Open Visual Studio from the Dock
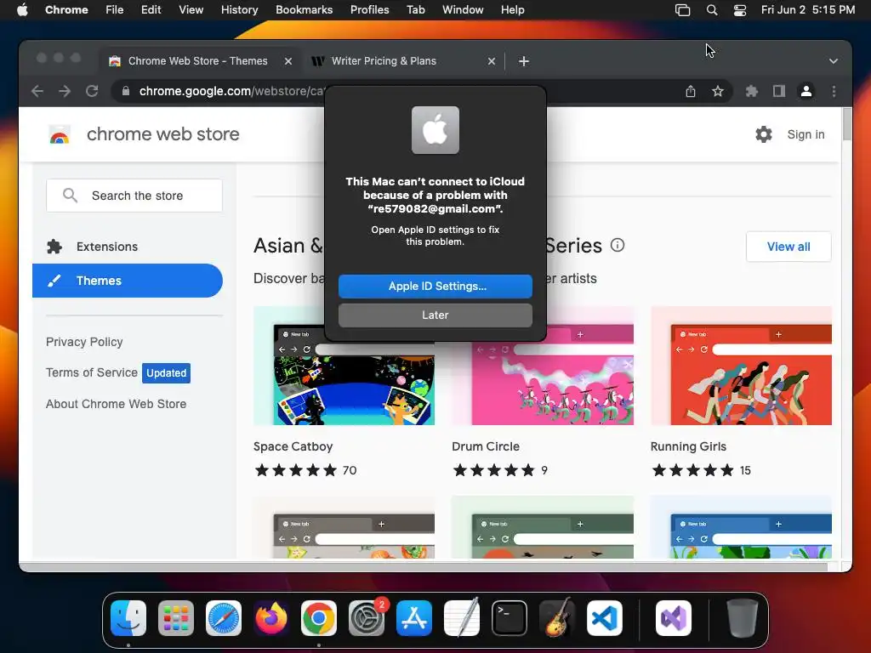Image resolution: width=871 pixels, height=653 pixels. pyautogui.click(x=674, y=618)
